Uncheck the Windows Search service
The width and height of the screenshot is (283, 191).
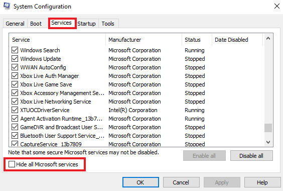pos(15,50)
